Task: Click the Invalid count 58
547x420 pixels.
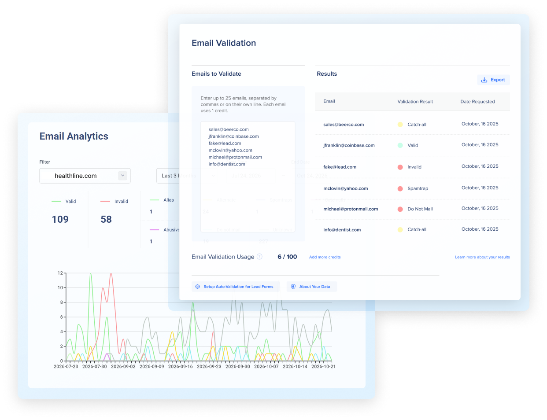Action: tap(106, 219)
